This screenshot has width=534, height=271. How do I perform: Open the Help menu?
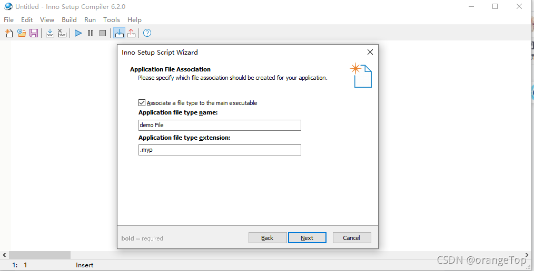(x=134, y=20)
